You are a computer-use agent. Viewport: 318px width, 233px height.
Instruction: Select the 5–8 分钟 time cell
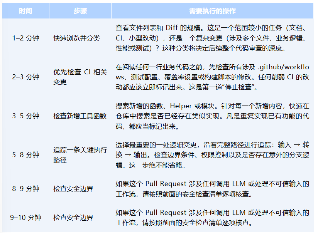(x=26, y=155)
